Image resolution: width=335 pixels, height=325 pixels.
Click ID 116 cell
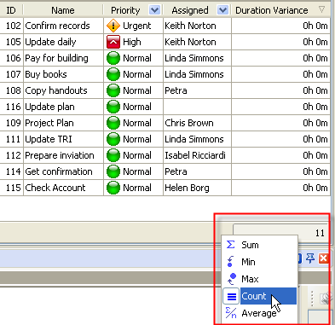(x=14, y=107)
